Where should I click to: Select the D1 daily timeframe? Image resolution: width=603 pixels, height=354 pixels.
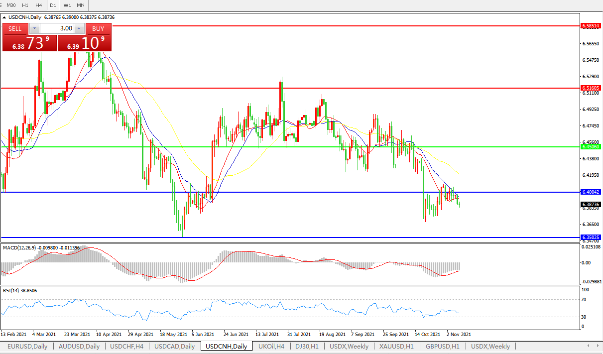(x=53, y=5)
